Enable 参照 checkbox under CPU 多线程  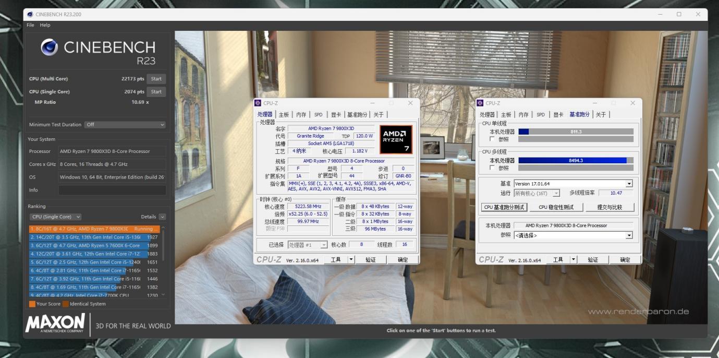[493, 168]
